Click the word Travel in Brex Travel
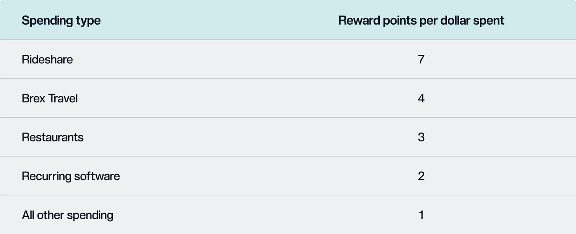The height and width of the screenshot is (234, 576). (x=63, y=98)
